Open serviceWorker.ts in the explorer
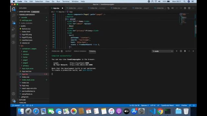 pos(28,91)
